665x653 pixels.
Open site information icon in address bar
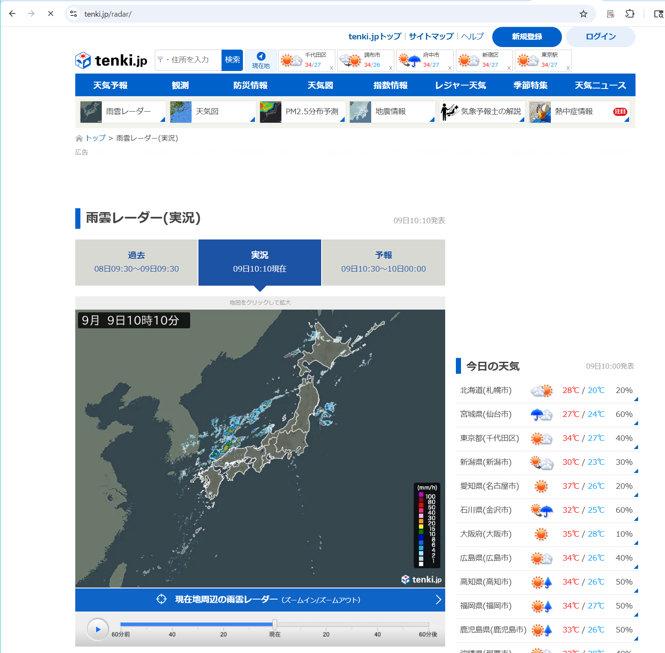pyautogui.click(x=74, y=14)
